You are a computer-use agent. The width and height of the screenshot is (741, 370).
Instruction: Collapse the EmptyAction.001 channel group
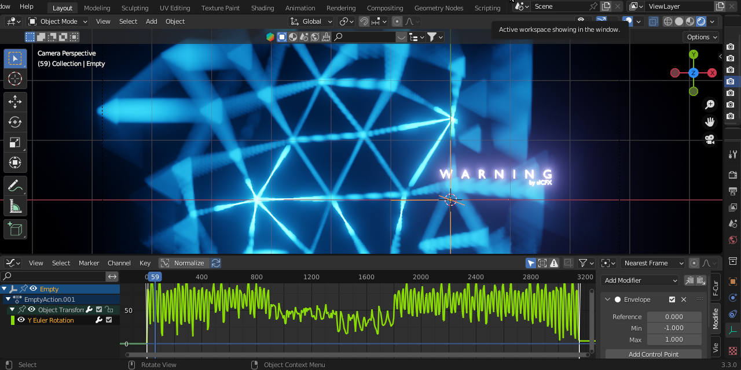pos(8,299)
